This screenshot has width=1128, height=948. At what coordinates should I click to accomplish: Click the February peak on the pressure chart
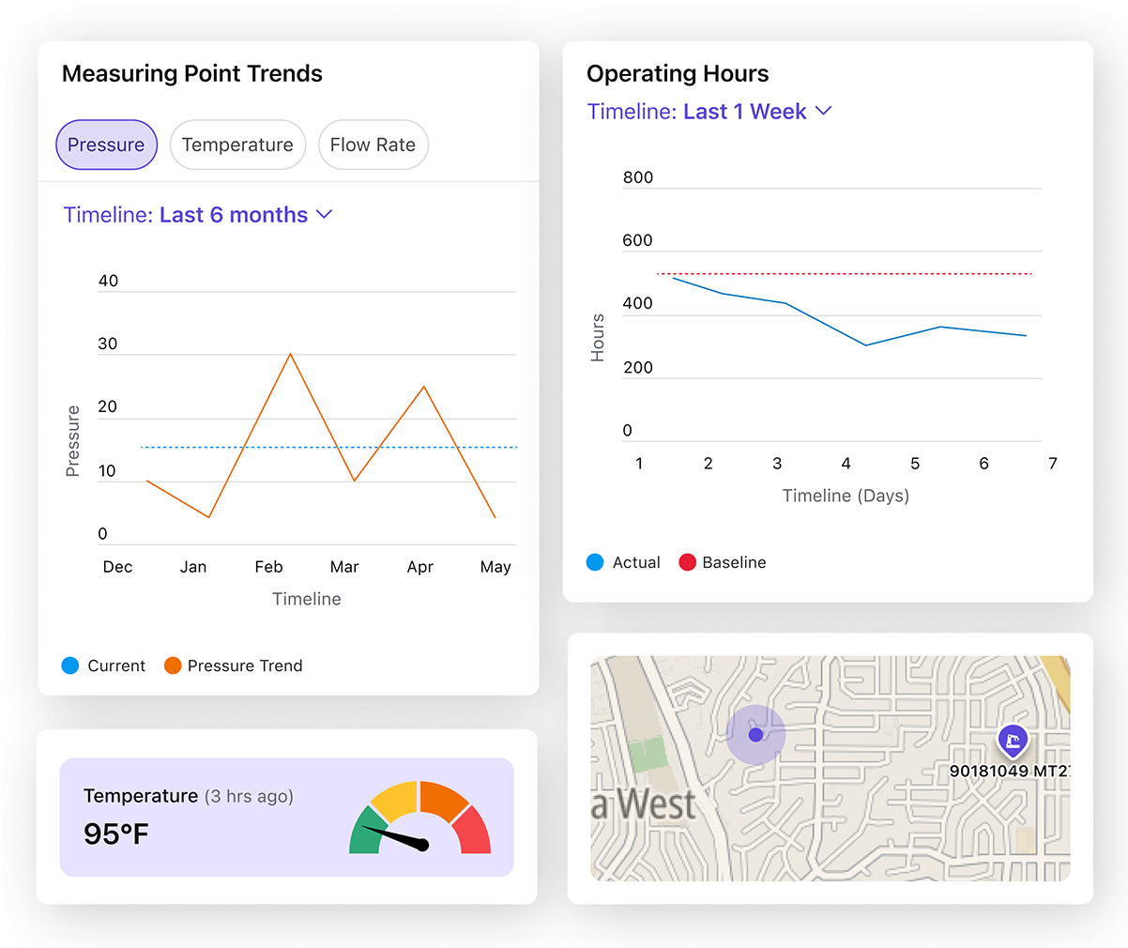click(x=291, y=355)
